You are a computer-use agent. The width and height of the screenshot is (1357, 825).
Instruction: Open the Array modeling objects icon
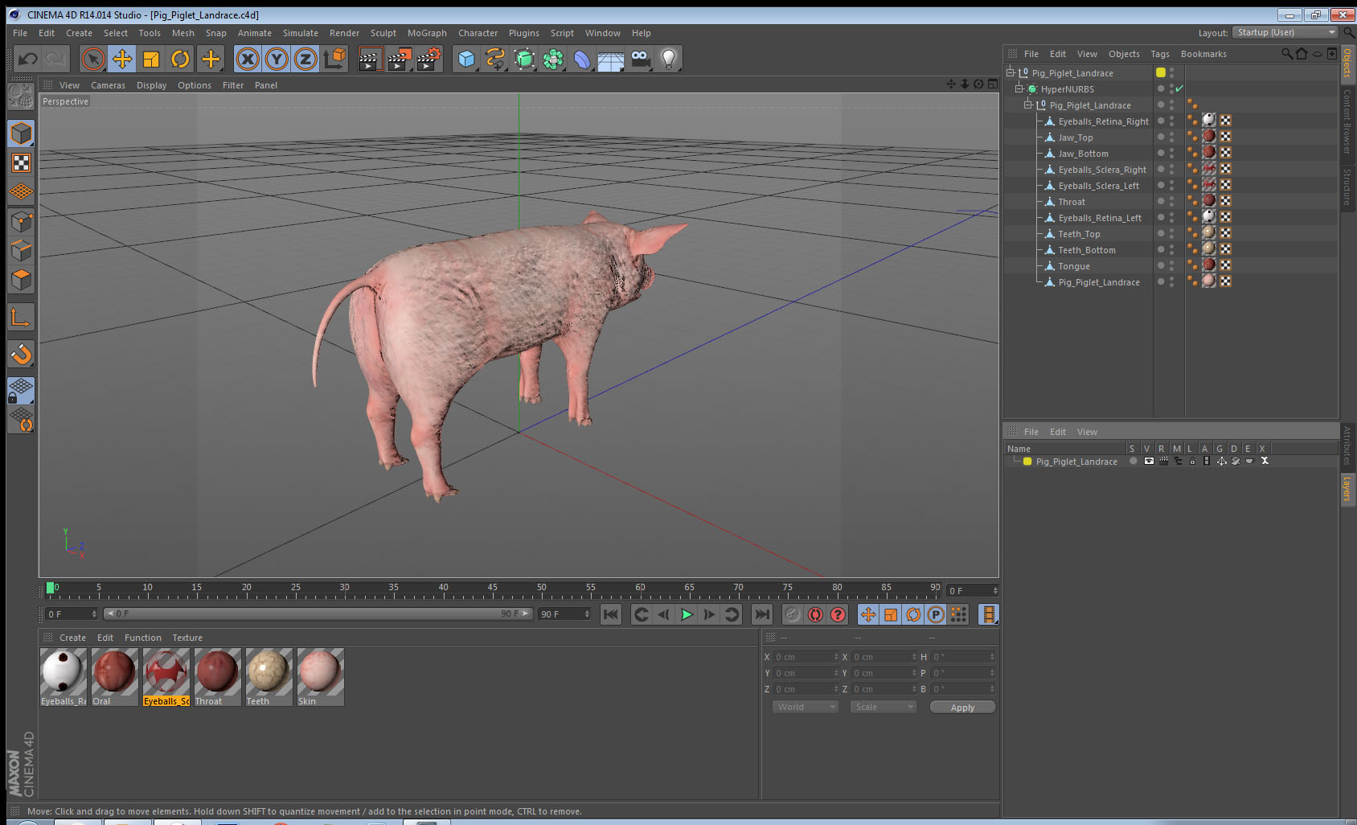coord(553,59)
